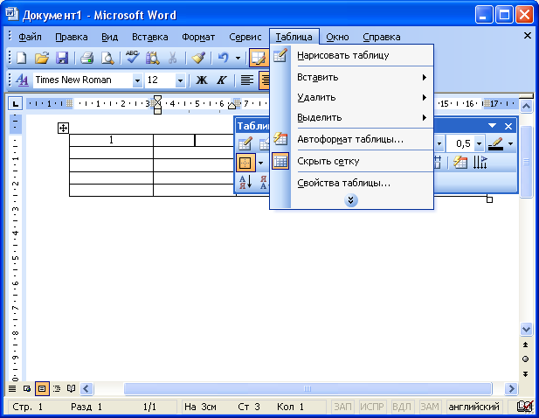Open the Файл menu
539x418 pixels.
pos(30,37)
